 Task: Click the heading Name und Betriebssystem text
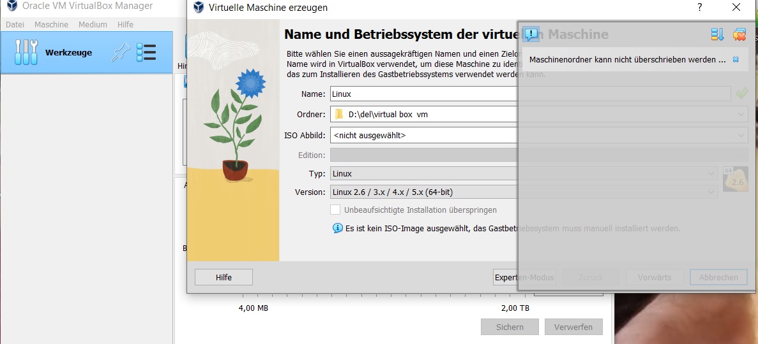(x=446, y=34)
